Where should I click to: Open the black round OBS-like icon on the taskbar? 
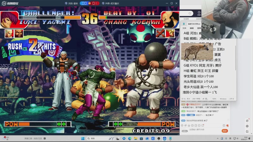coord(159,139)
